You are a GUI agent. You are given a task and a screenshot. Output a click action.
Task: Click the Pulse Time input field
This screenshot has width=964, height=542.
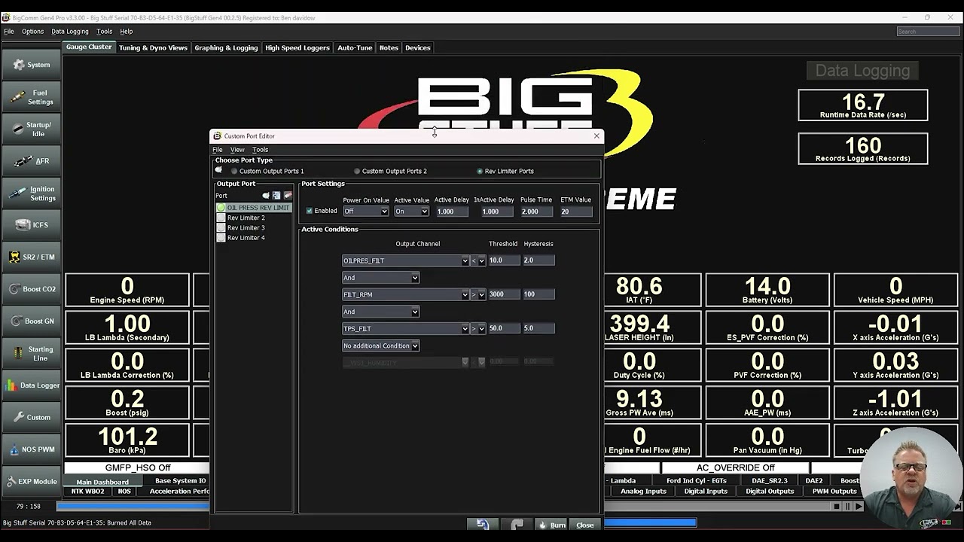535,212
